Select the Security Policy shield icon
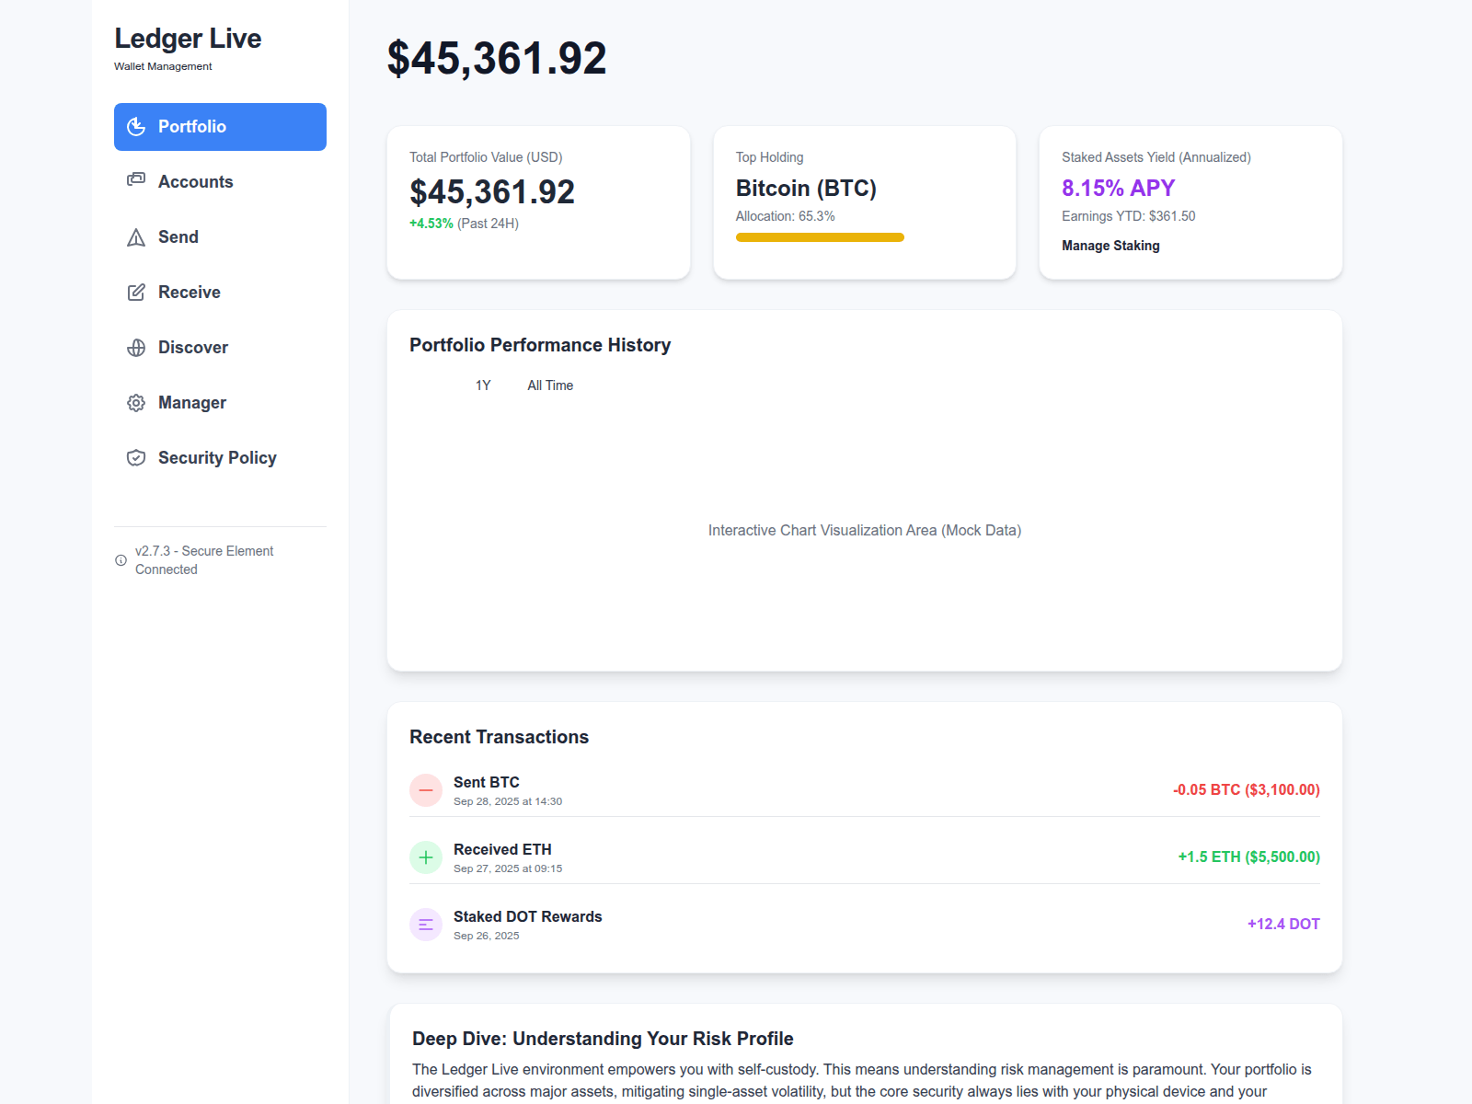 136,458
